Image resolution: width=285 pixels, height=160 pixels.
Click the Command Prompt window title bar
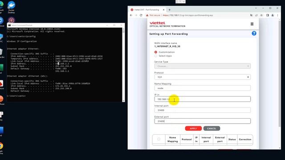click(x=66, y=25)
